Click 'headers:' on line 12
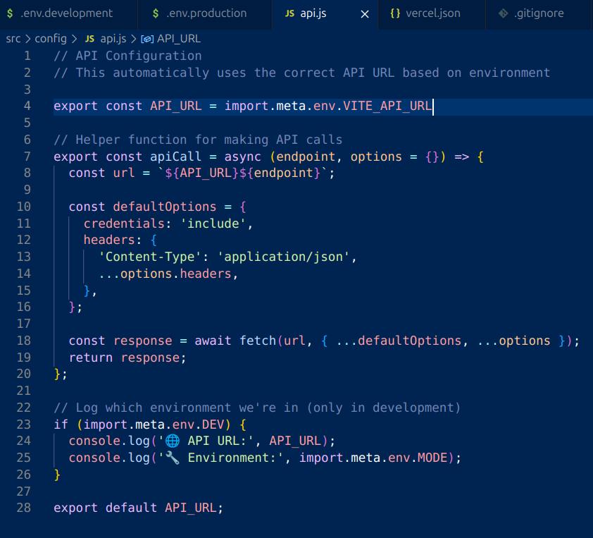593x538 pixels. point(113,240)
